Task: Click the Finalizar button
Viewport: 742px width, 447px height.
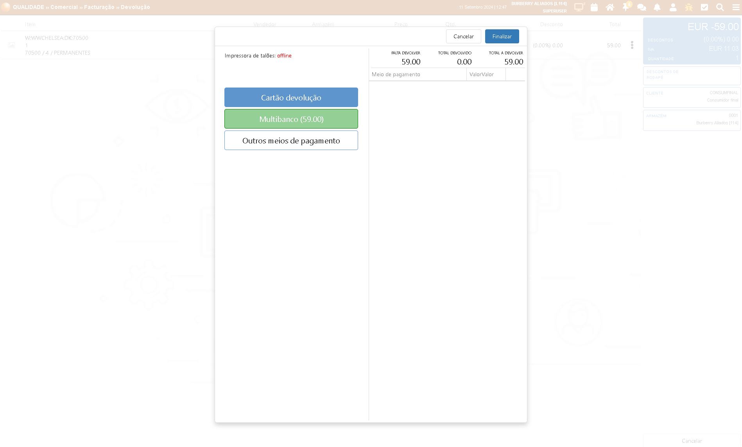Action: 502,36
